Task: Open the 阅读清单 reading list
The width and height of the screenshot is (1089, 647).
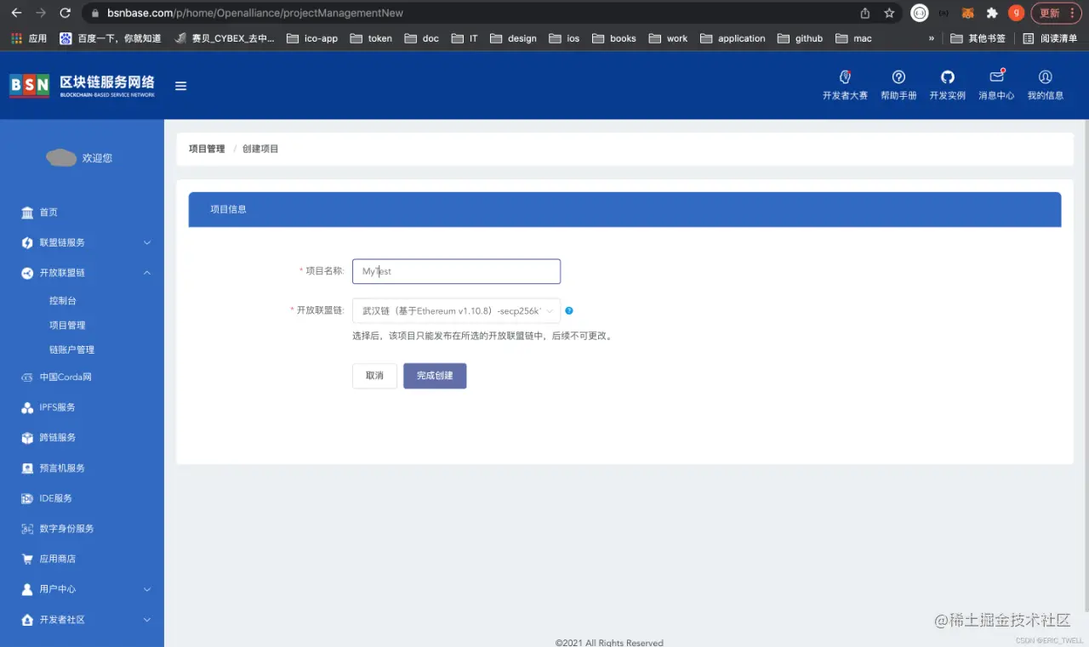Action: point(1050,38)
